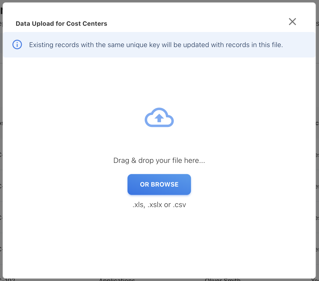Click the 'Data Upload for Cost Centers' title
Screen dimensions: 319x281
(61, 24)
